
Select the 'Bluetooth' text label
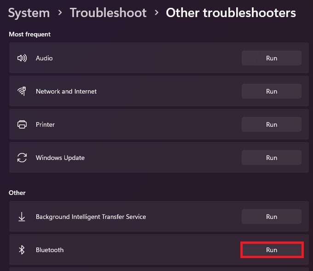50,250
